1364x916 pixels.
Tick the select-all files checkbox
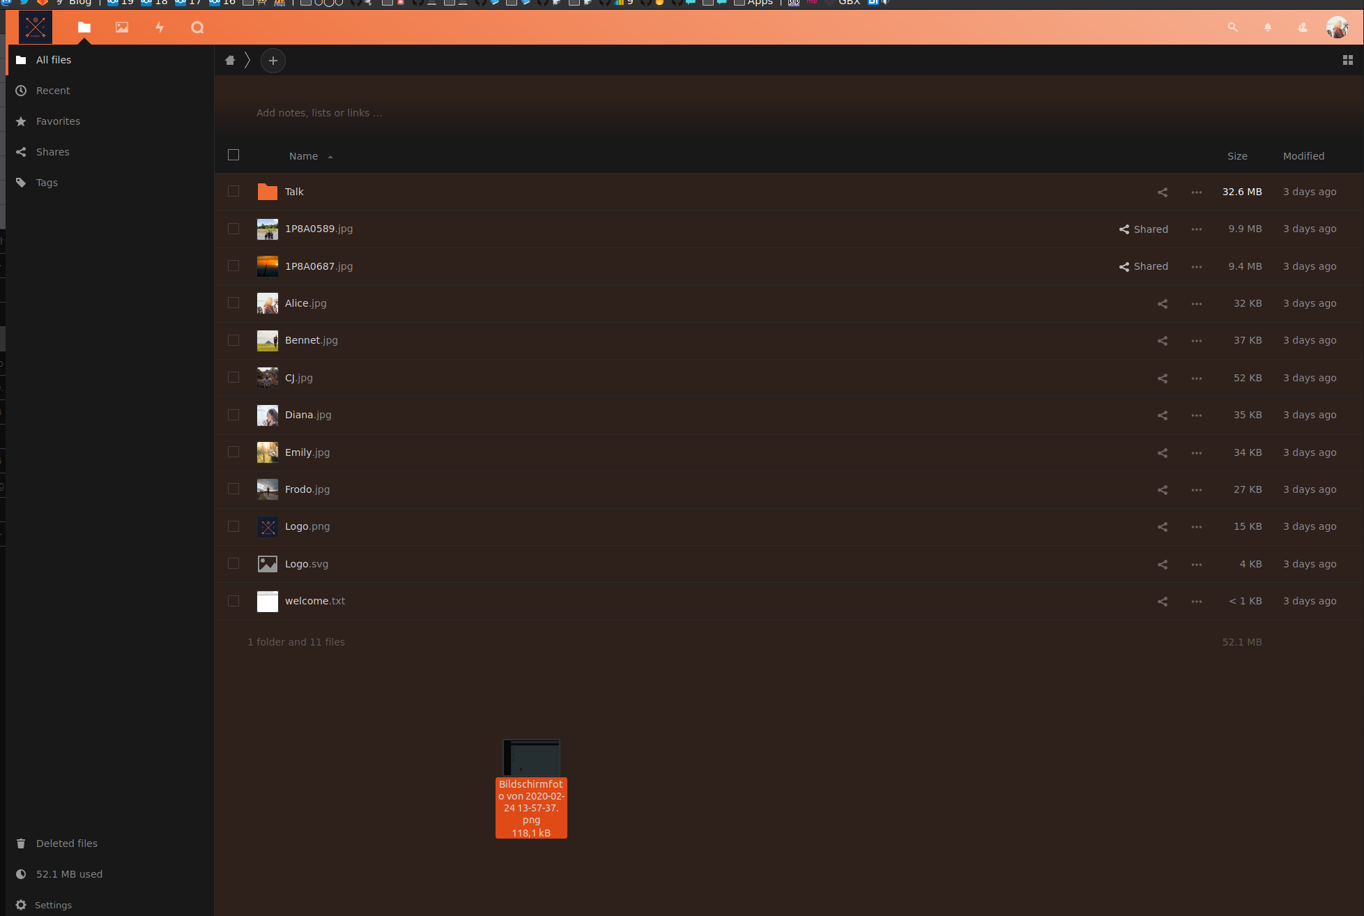[x=233, y=155]
